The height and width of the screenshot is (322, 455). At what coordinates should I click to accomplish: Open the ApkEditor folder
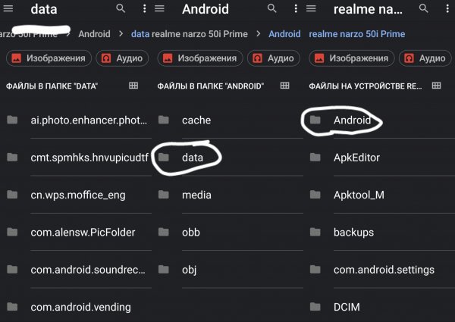[x=380, y=158]
